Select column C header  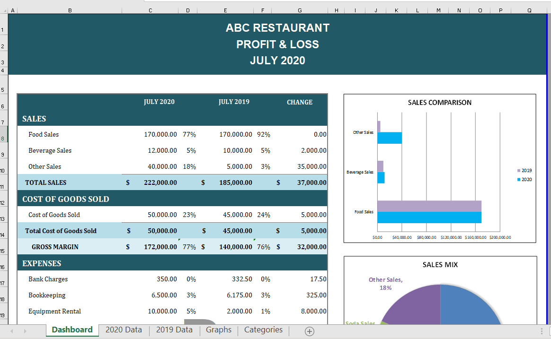(151, 10)
